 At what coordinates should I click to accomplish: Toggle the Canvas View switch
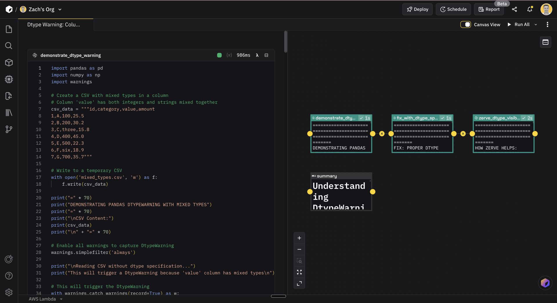tap(466, 24)
